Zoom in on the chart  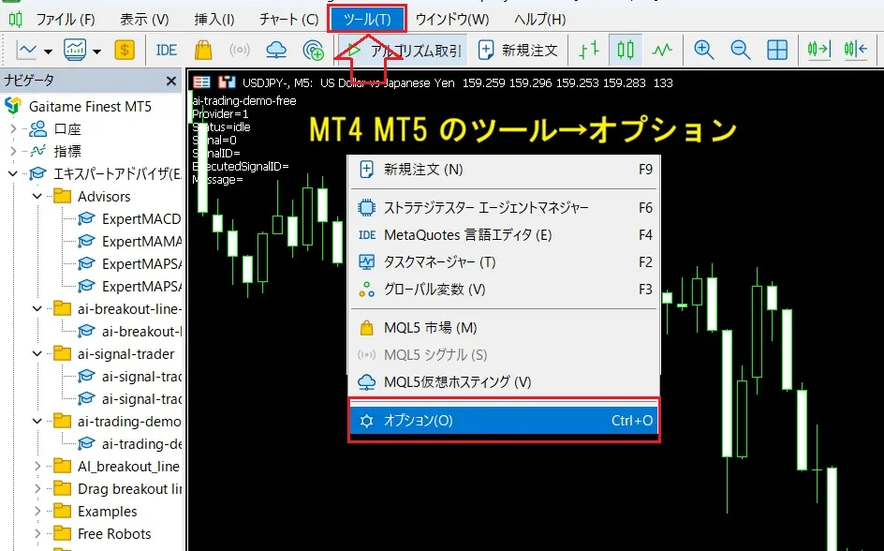pos(703,50)
